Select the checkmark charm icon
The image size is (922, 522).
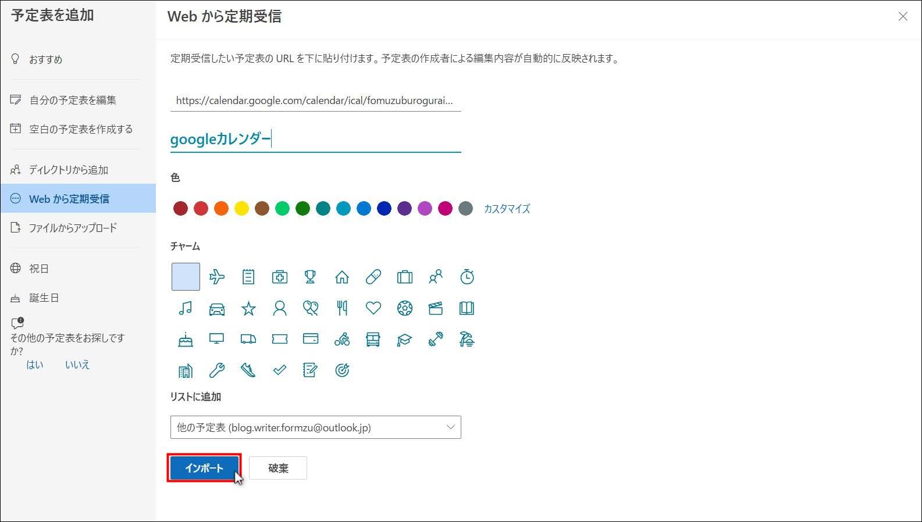coord(280,370)
